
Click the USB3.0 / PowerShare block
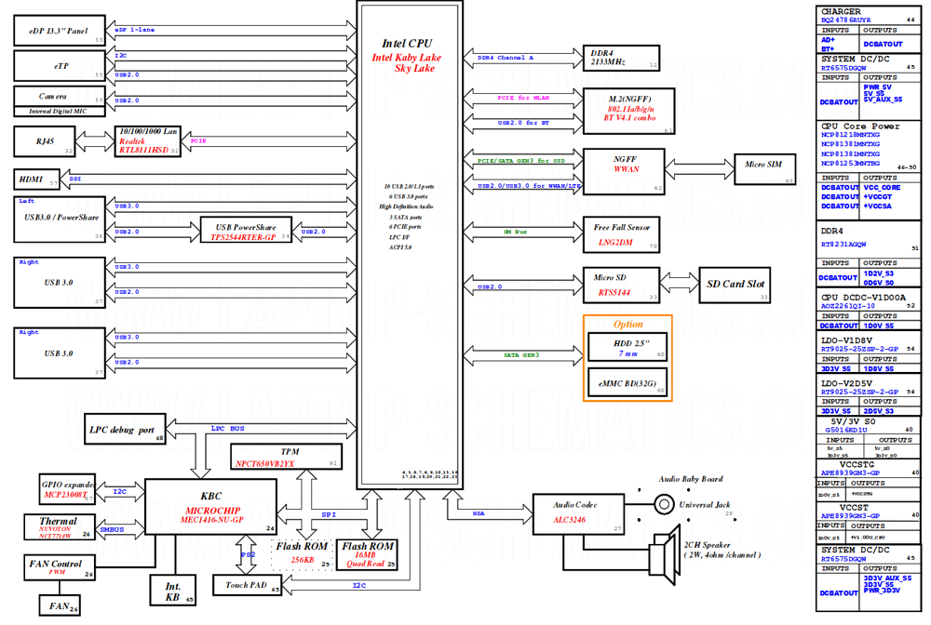pyautogui.click(x=60, y=219)
